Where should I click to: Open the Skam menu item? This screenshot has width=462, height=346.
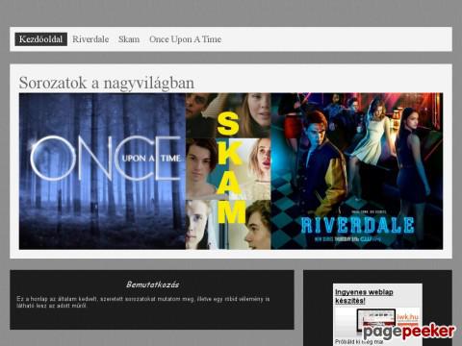click(129, 39)
